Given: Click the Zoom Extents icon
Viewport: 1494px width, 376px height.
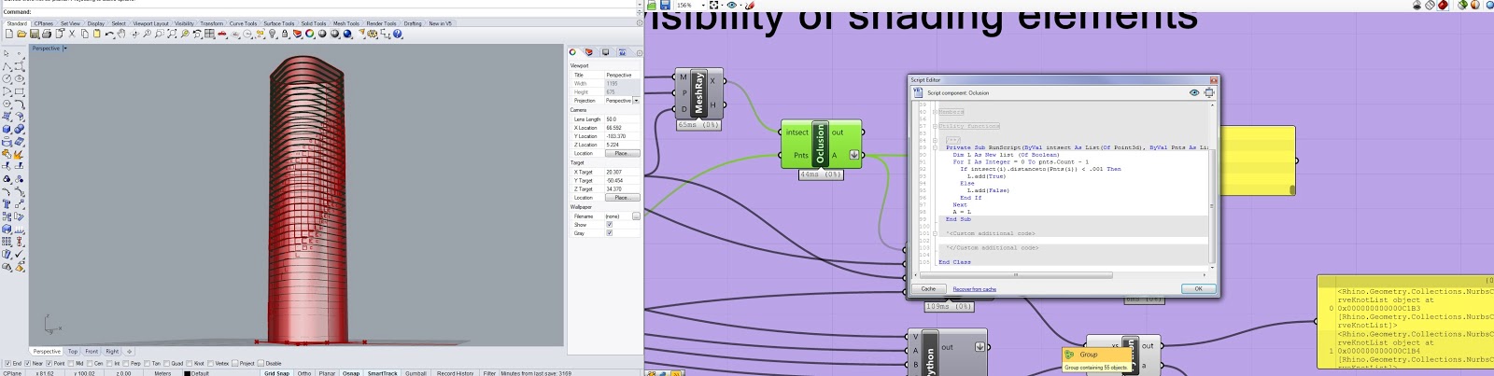Looking at the screenshot, I should click(x=172, y=34).
